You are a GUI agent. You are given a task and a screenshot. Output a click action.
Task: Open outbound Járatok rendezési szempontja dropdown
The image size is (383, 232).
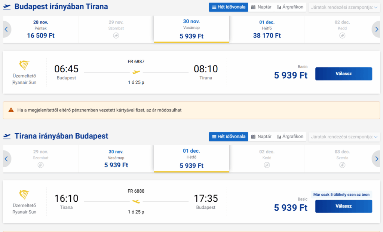[x=344, y=7]
